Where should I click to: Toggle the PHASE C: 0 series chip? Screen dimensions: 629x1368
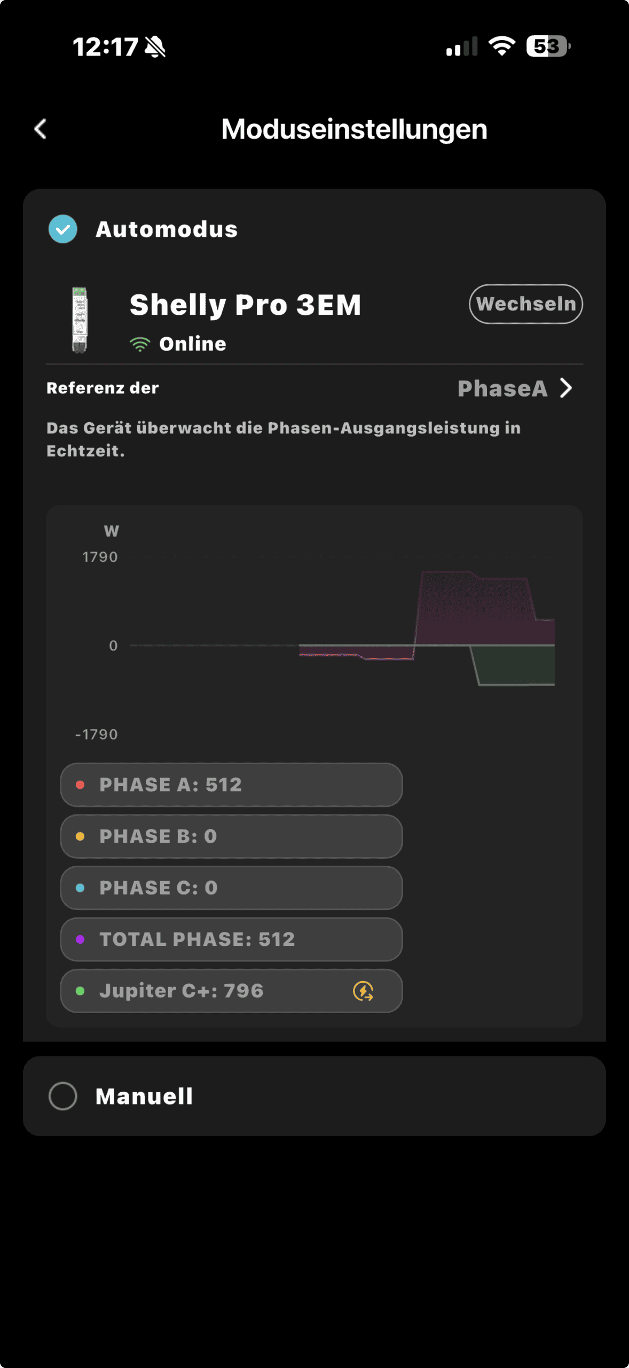click(231, 888)
